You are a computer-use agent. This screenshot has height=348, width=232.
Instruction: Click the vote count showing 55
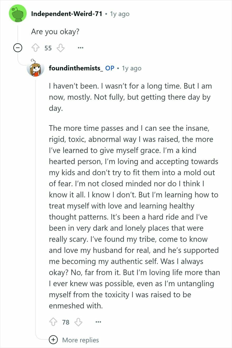(48, 48)
